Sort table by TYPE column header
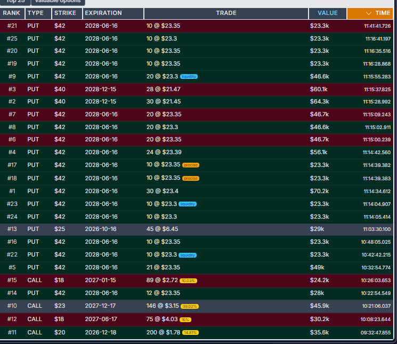397x344 pixels. 38,13
